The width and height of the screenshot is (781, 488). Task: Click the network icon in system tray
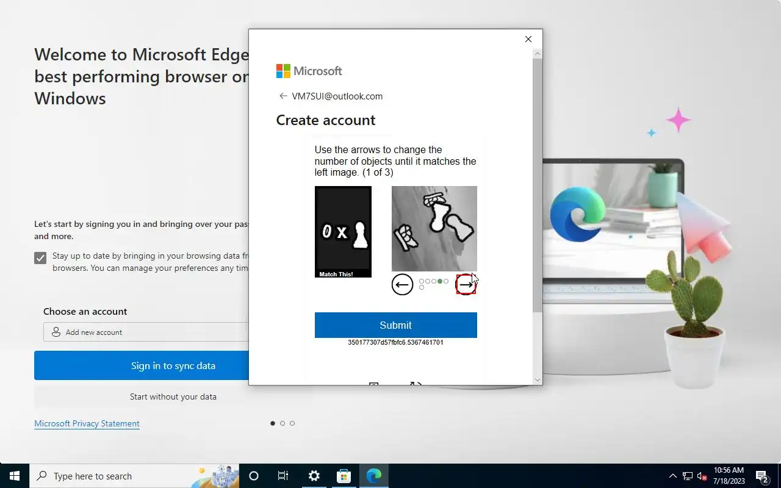click(688, 476)
